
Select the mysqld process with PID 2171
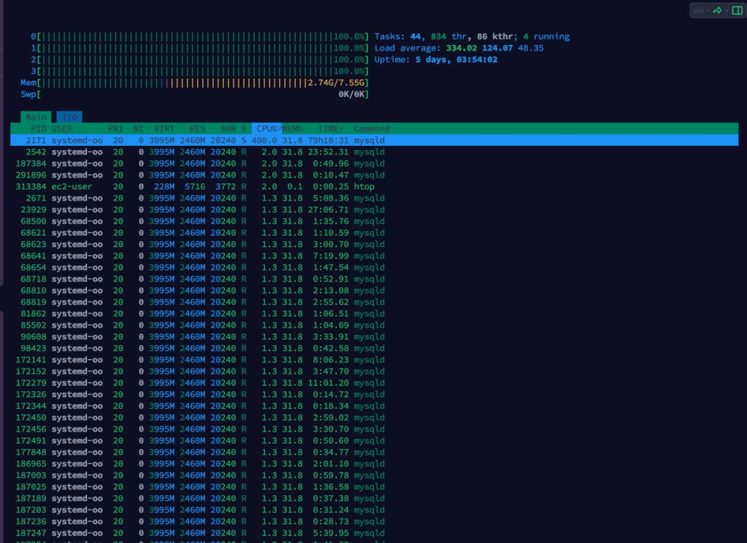(x=374, y=140)
